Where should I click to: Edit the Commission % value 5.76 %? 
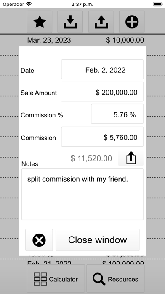click(x=117, y=114)
